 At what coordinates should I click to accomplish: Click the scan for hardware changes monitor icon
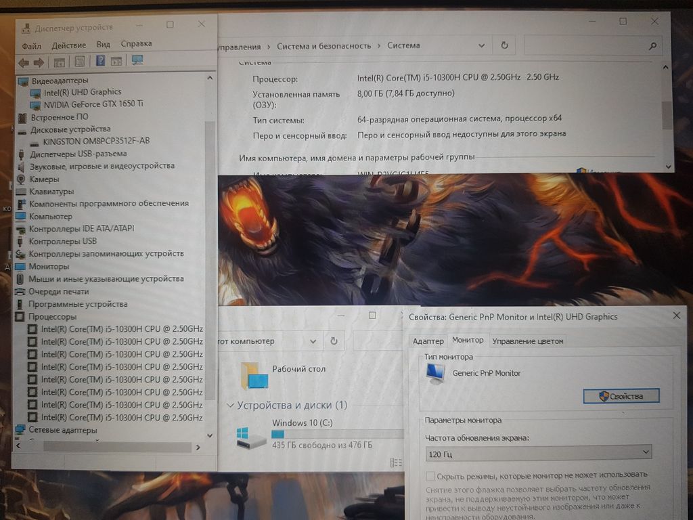137,60
